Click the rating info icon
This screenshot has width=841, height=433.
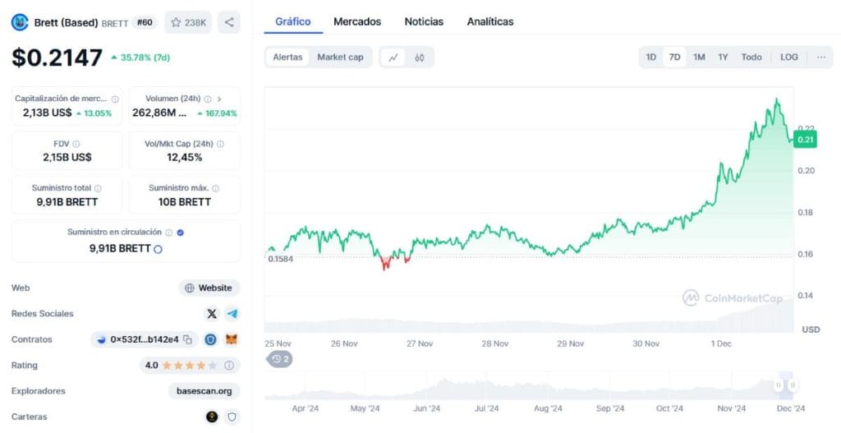point(229,366)
